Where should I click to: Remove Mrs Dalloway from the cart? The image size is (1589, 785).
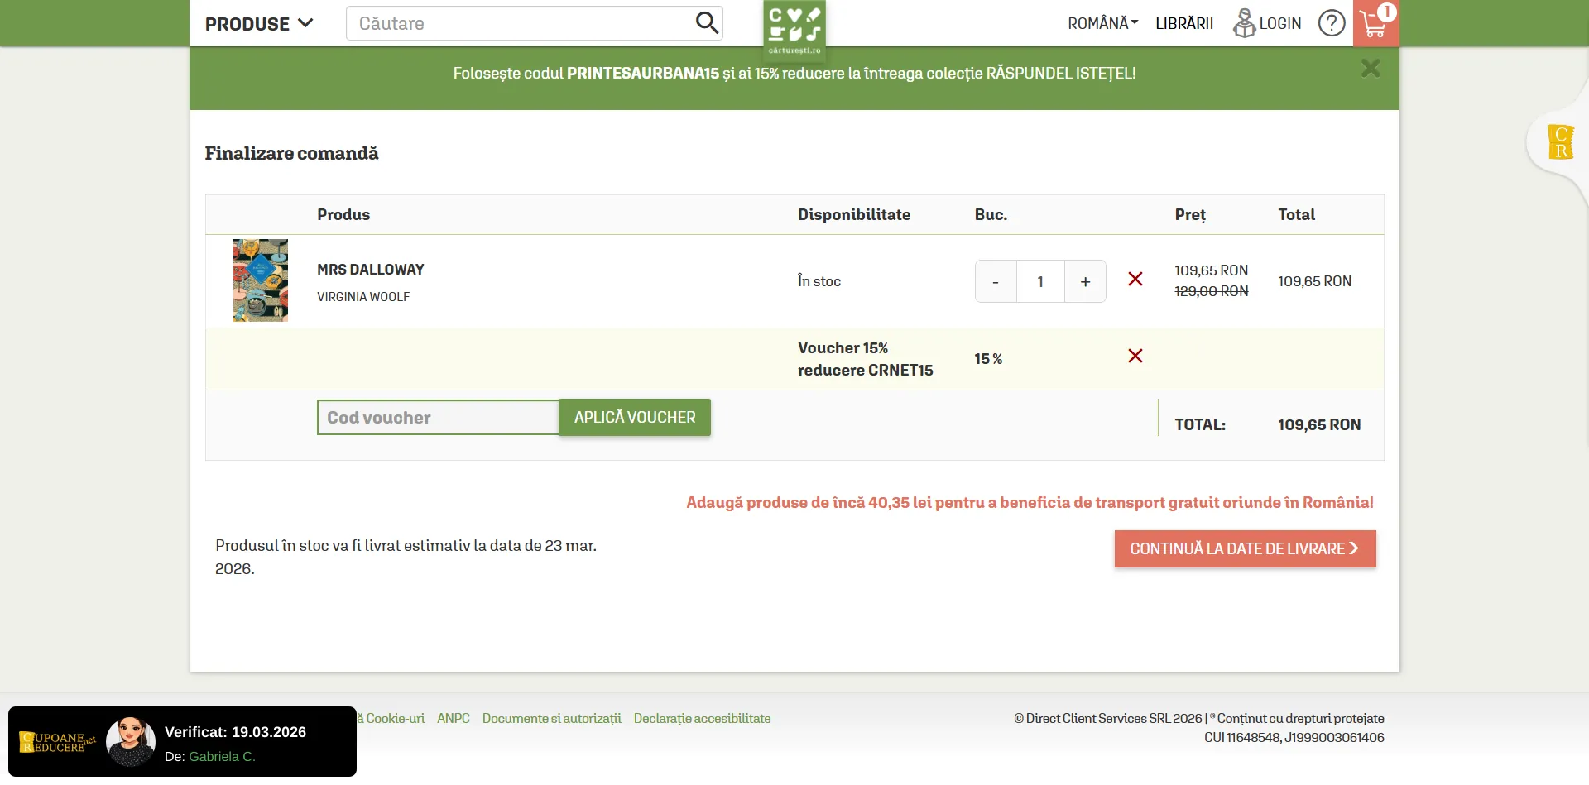pyautogui.click(x=1135, y=280)
